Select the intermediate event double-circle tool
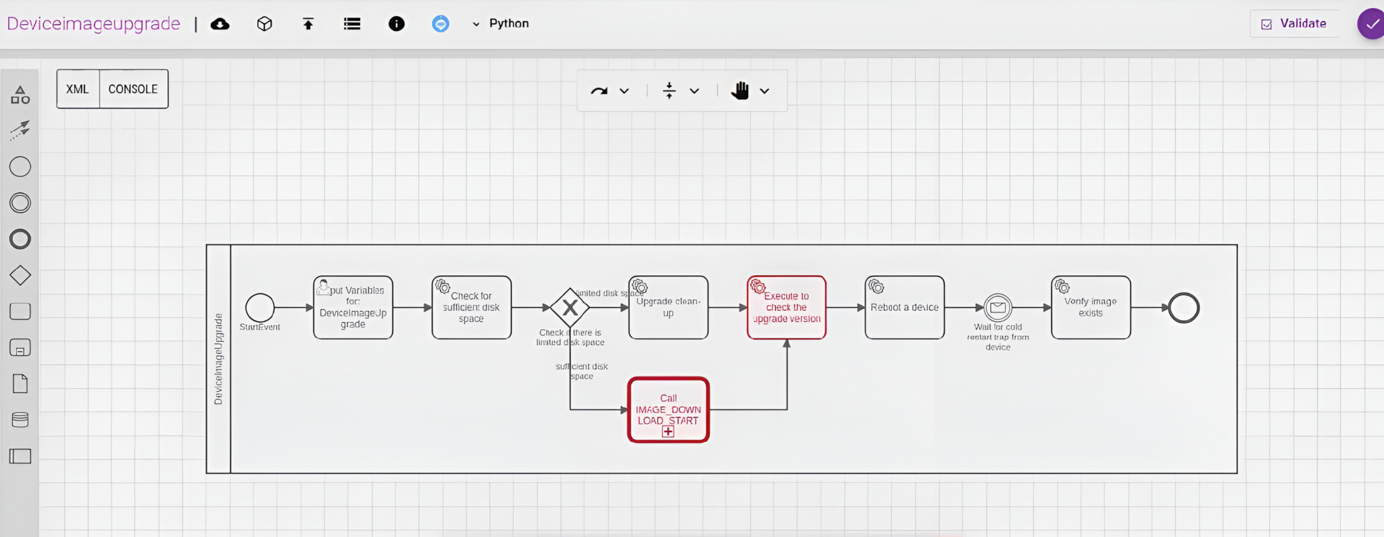1384x537 pixels. pos(20,203)
